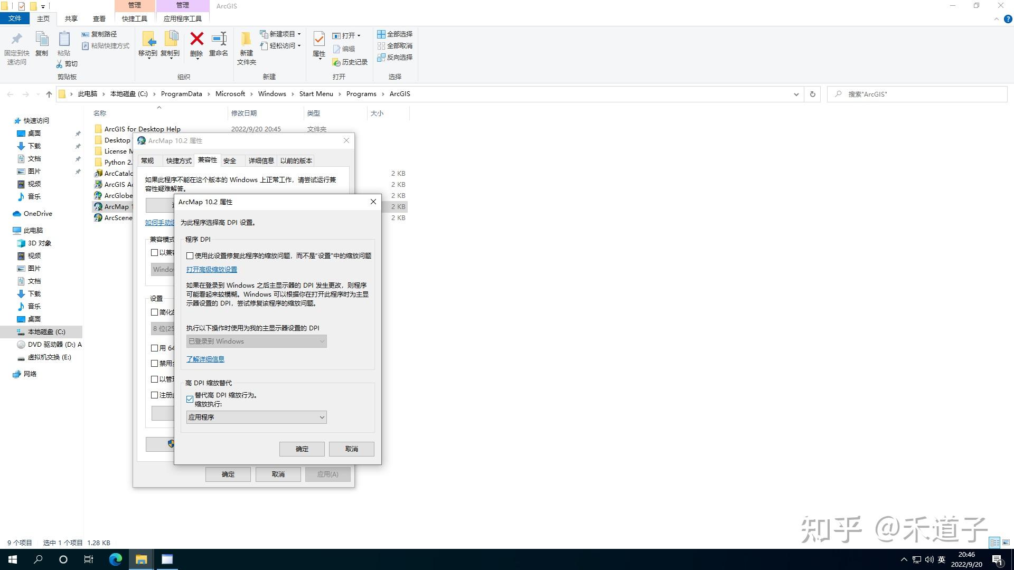Select Local Disk (C:) in sidebar
1014x570 pixels.
click(x=46, y=332)
